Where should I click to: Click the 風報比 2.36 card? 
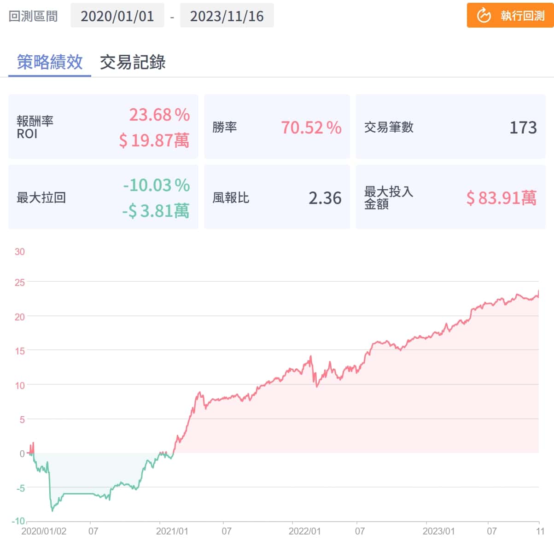[x=277, y=197]
